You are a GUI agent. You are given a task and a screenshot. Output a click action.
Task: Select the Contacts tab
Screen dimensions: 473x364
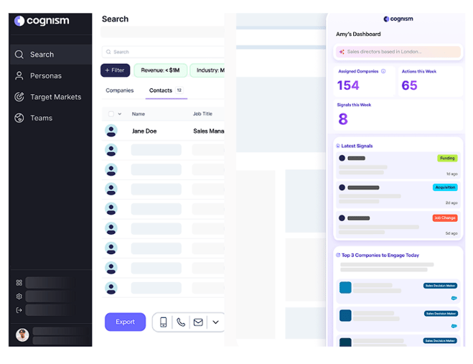tap(161, 90)
